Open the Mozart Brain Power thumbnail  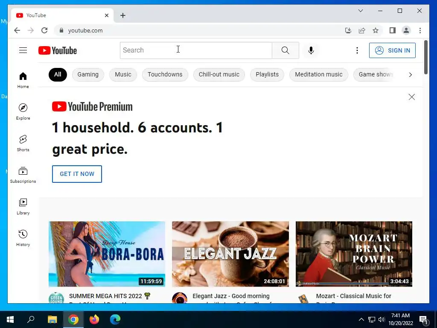(x=354, y=254)
